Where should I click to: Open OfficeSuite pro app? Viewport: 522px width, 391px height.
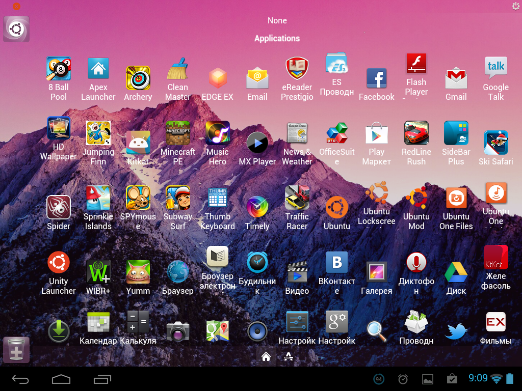pos(336,133)
